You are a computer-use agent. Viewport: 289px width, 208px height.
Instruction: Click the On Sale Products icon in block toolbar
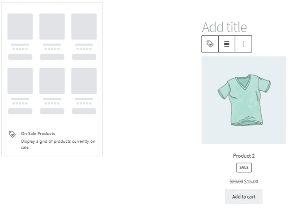210,44
